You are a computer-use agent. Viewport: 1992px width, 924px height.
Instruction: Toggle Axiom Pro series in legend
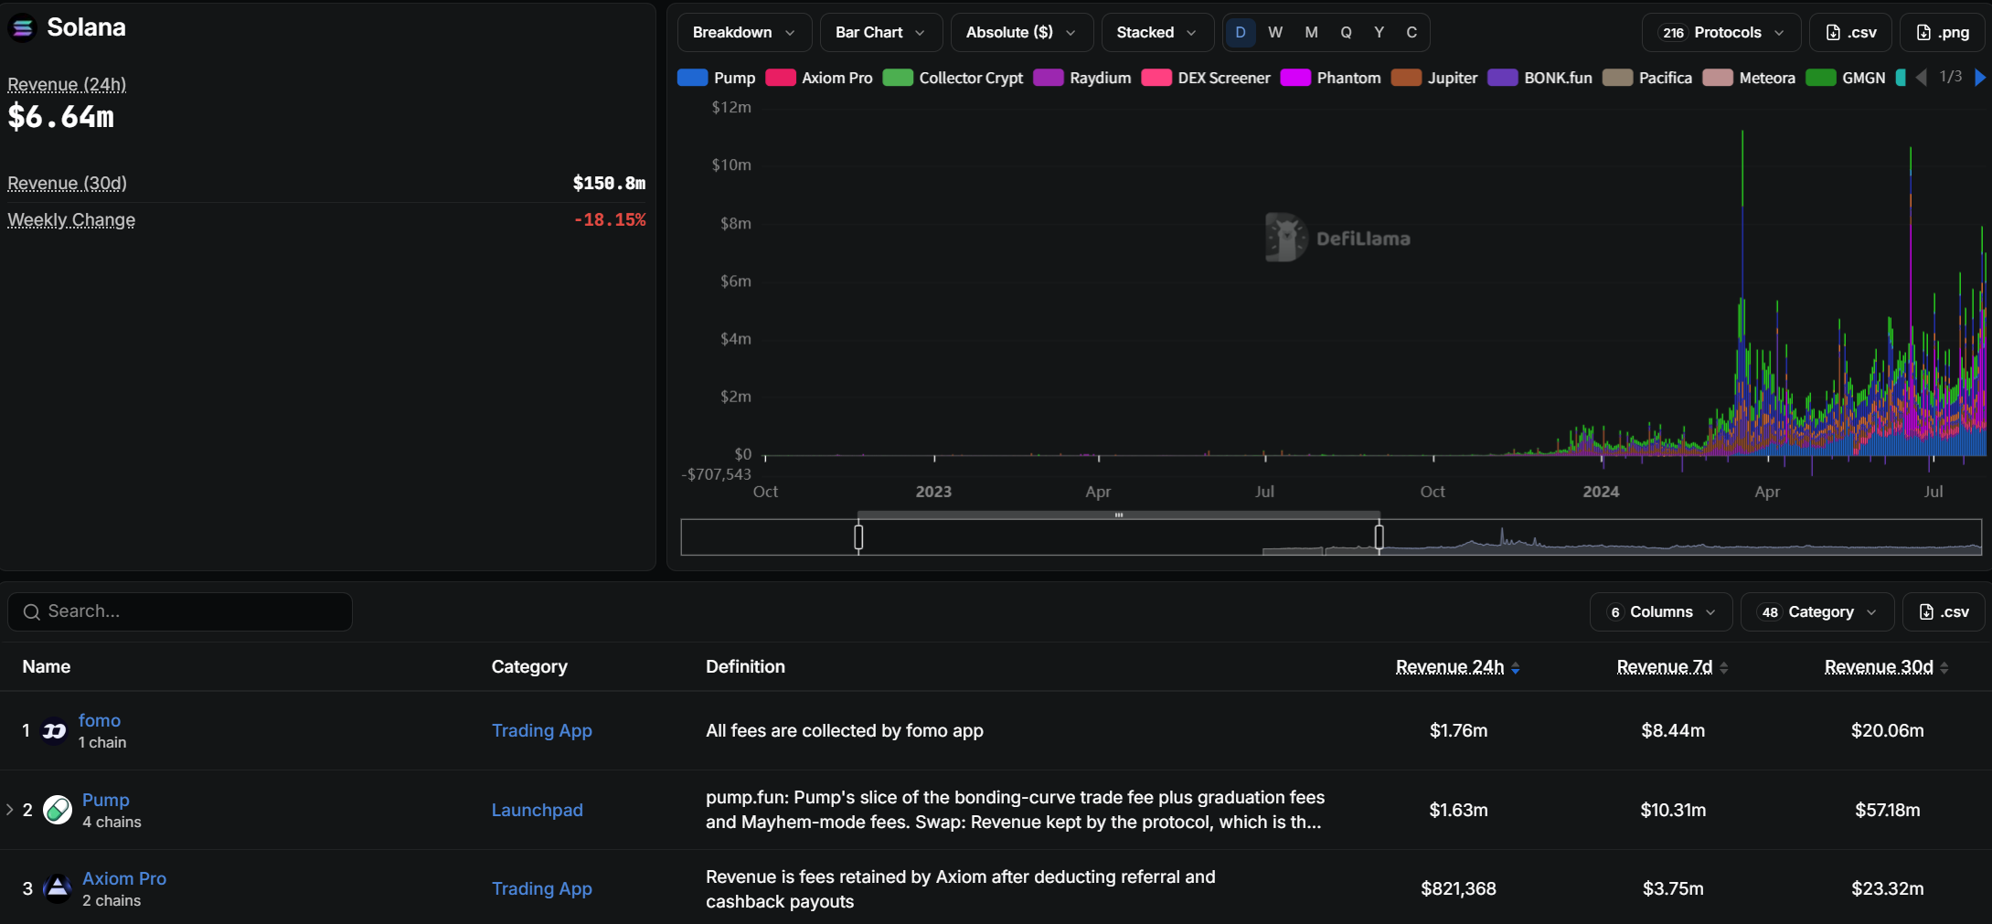(819, 78)
